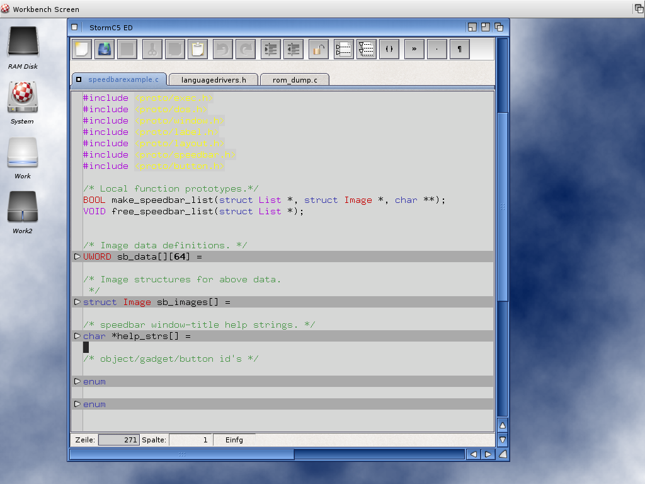Image resolution: width=645 pixels, height=484 pixels.
Task: Click the Outdent block toolbar icon
Action: click(294, 49)
